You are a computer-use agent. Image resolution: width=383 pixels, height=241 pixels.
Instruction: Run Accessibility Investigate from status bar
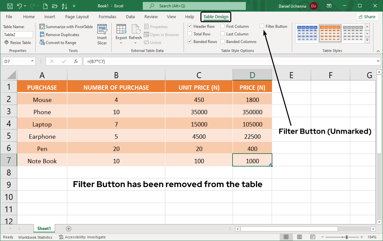pos(82,237)
